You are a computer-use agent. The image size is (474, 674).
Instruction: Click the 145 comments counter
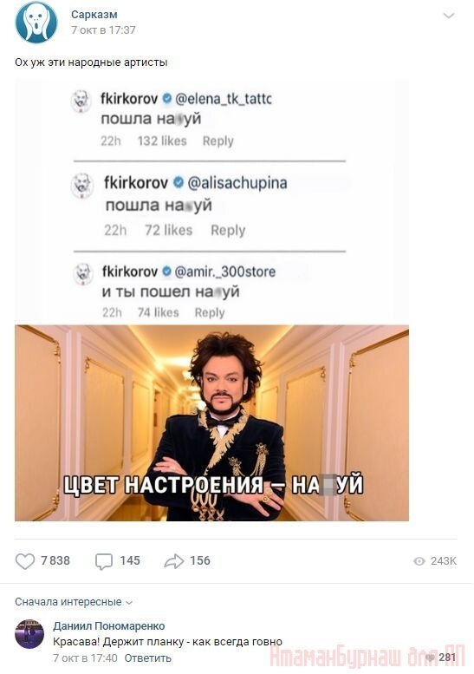(x=130, y=560)
